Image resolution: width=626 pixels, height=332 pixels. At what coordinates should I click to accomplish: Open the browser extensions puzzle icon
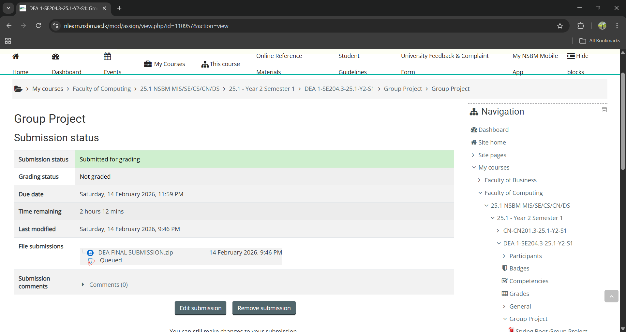pyautogui.click(x=581, y=26)
